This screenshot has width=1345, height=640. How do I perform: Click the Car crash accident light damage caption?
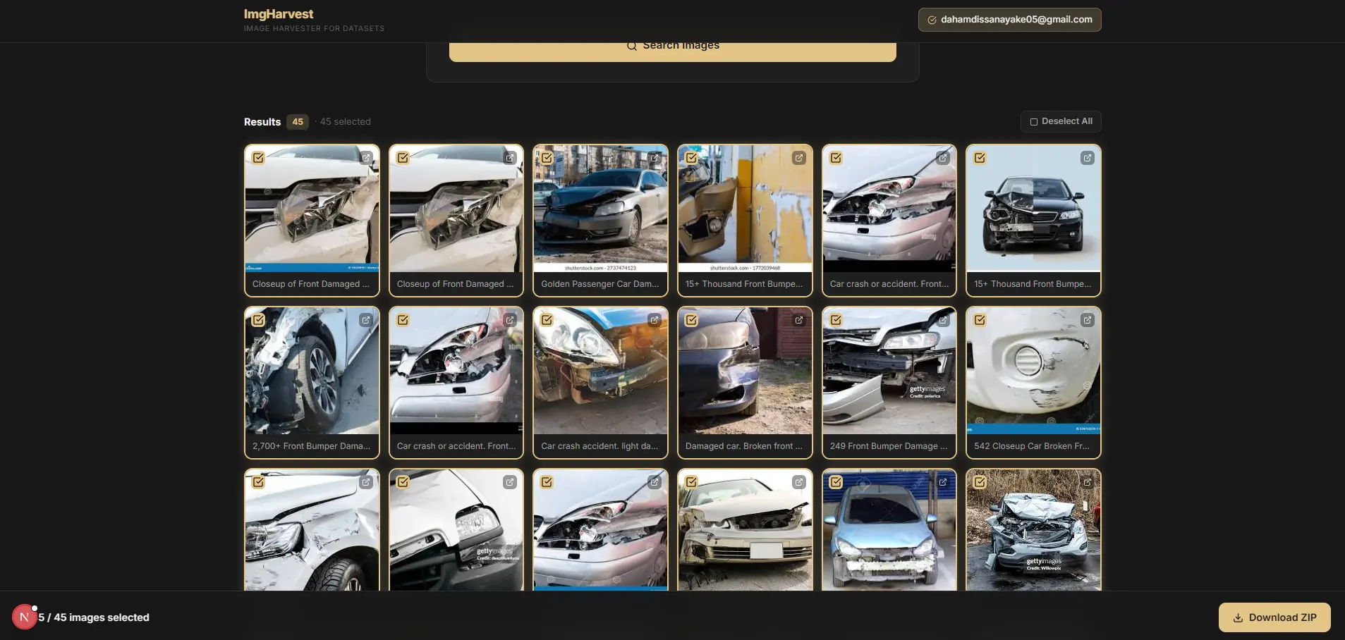click(600, 446)
